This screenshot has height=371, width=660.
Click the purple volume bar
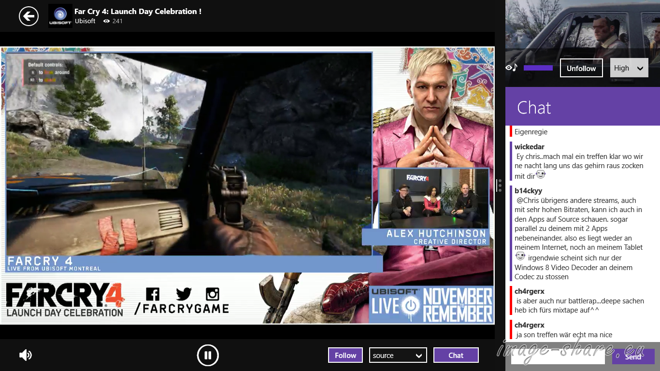click(x=538, y=68)
